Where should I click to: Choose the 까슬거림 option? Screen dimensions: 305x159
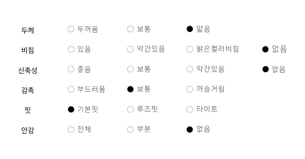pos(190,89)
